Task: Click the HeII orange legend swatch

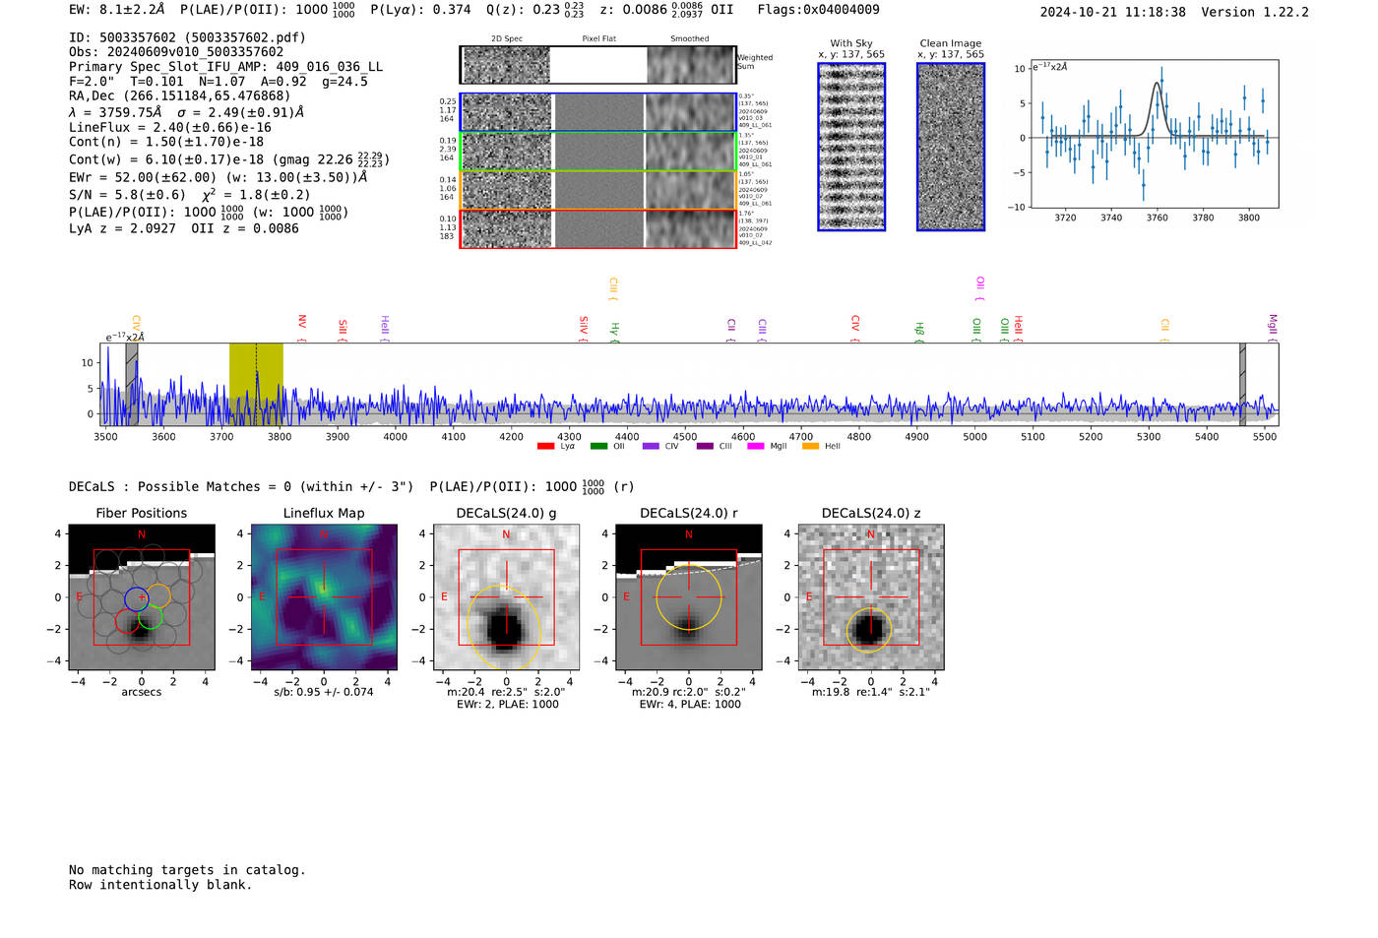Action: (811, 447)
